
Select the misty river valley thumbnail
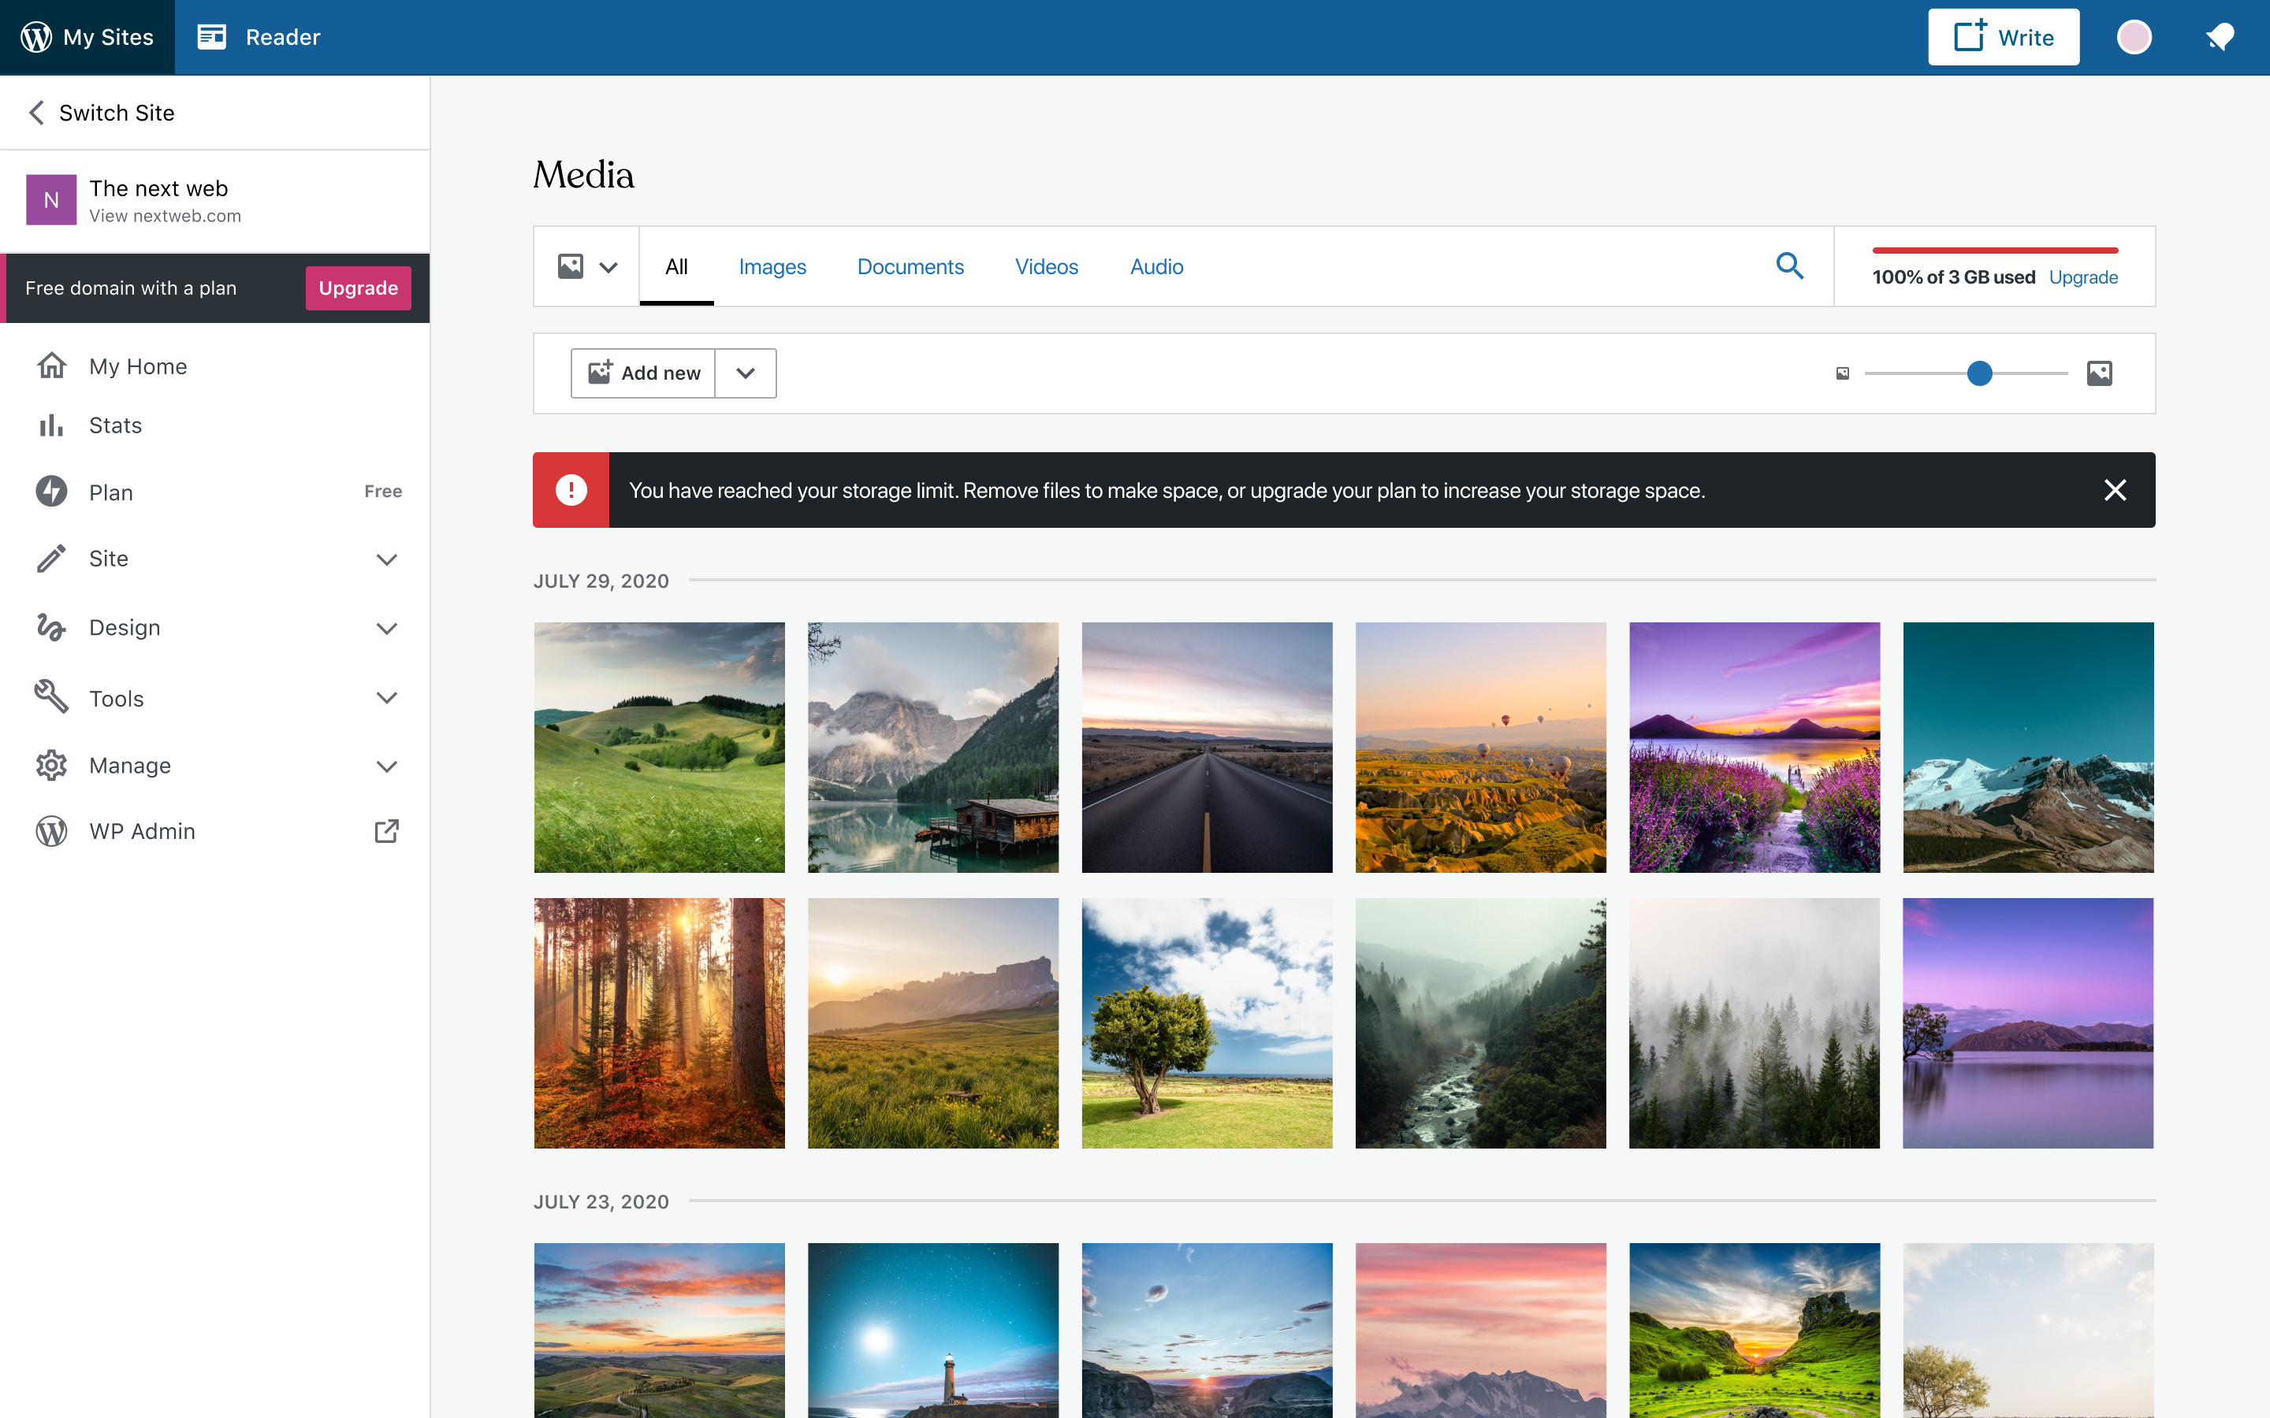(x=1481, y=1023)
